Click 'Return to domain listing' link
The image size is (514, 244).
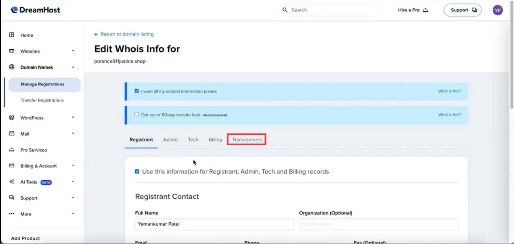[x=127, y=34]
